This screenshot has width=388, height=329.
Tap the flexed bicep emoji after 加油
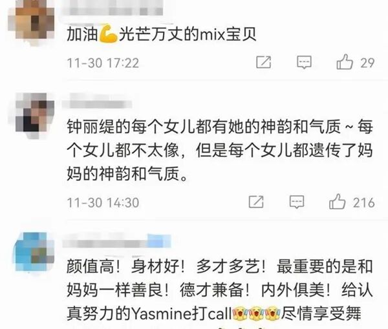[108, 33]
